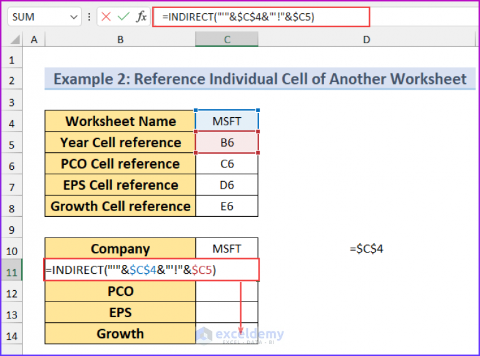Click the 'Company' label cell
Image resolution: width=480 pixels, height=356 pixels.
pos(120,249)
